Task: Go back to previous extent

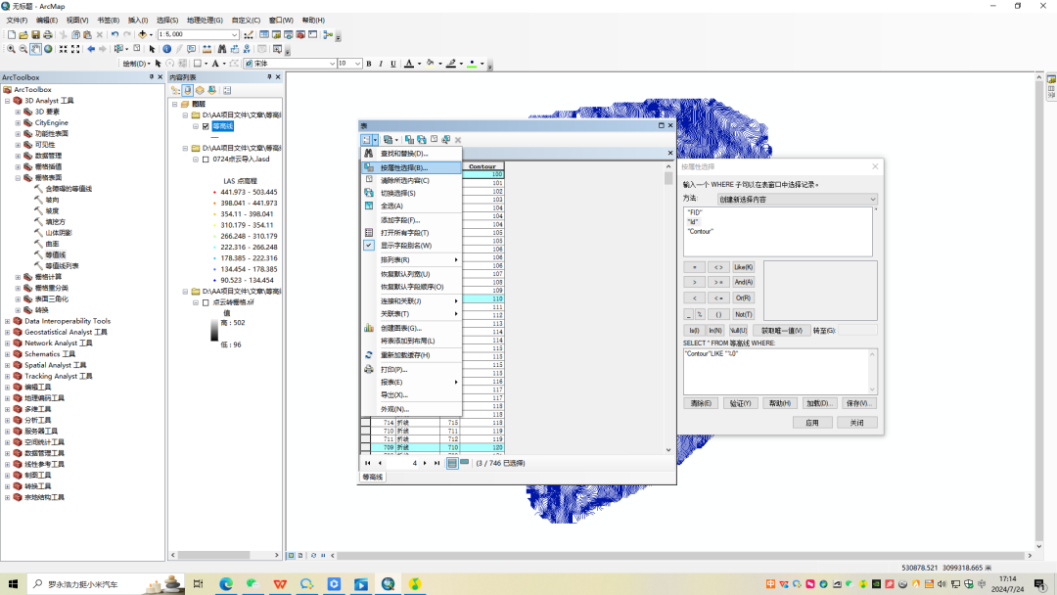Action: pyautogui.click(x=91, y=49)
